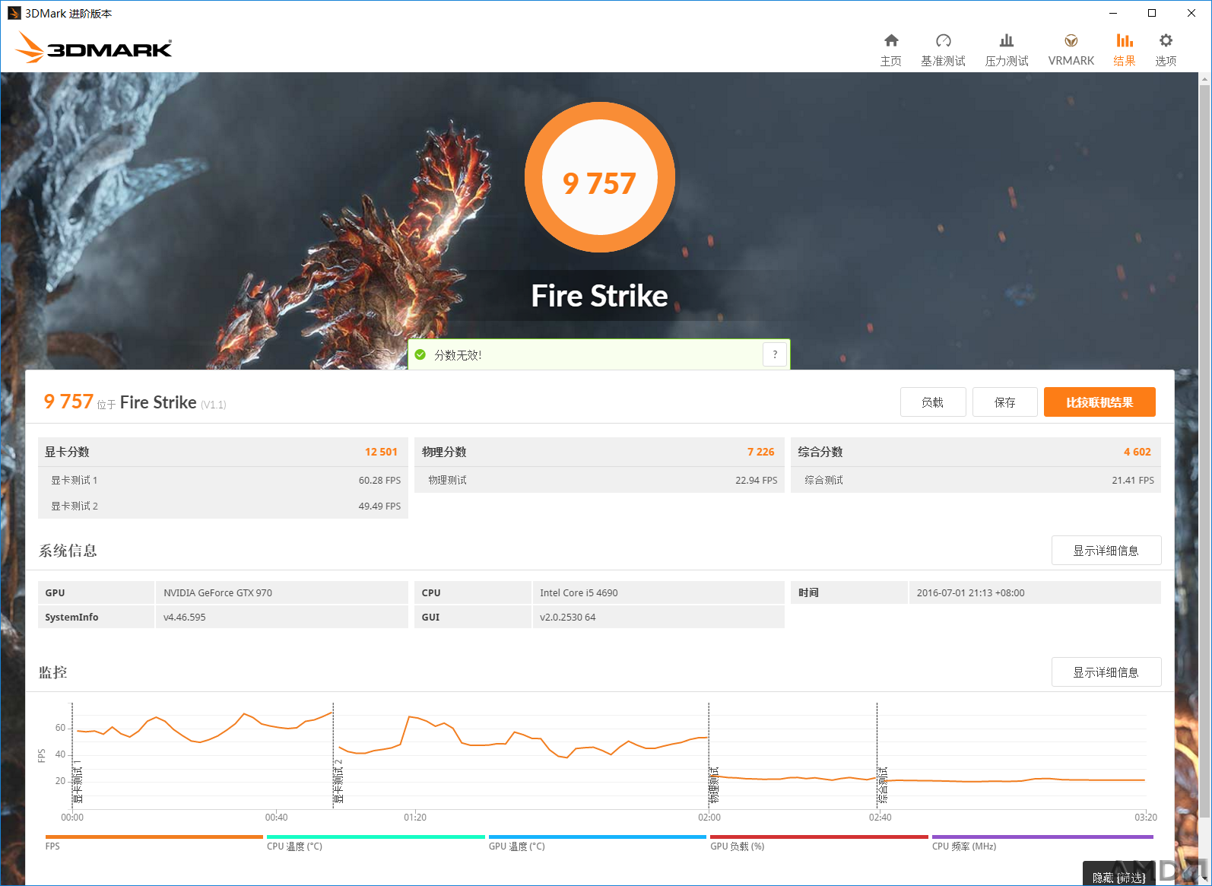This screenshot has height=886, width=1212.
Task: Click the scrollbar up arrow
Action: point(1204,78)
